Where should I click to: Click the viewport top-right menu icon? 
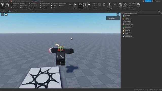(x=118, y=15)
